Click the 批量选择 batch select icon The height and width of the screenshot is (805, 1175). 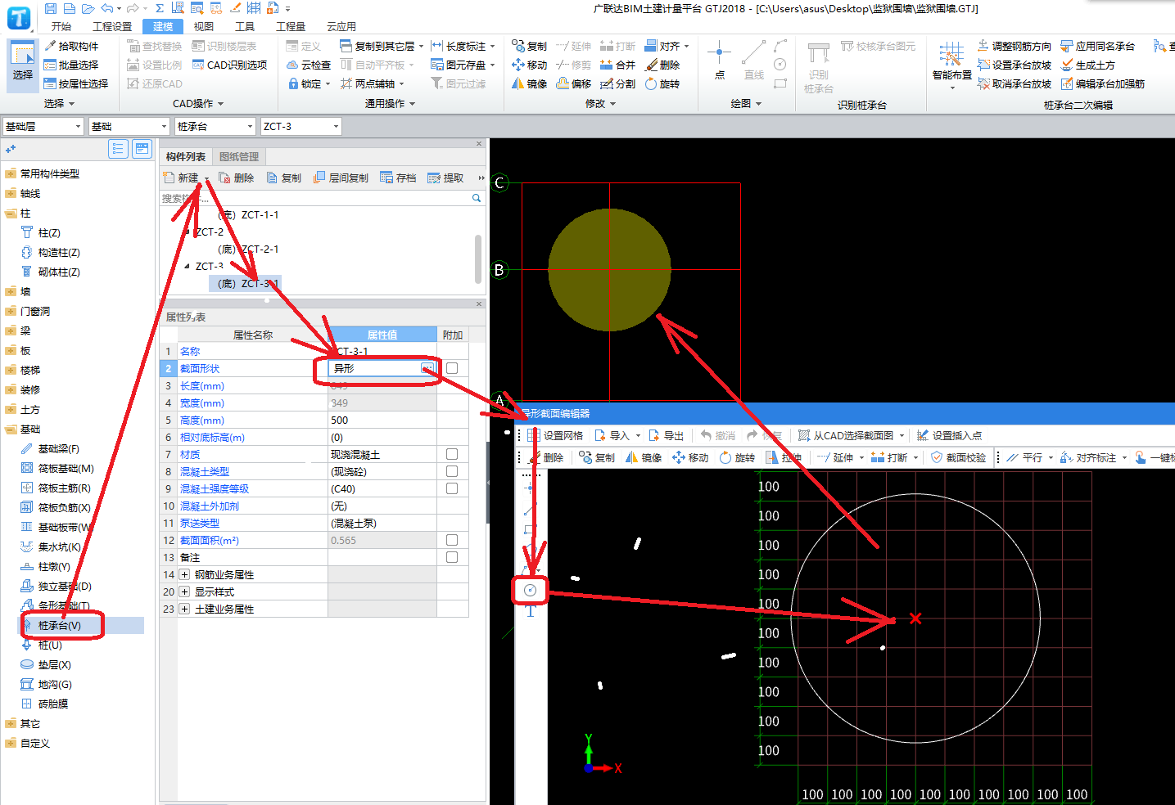tap(50, 65)
